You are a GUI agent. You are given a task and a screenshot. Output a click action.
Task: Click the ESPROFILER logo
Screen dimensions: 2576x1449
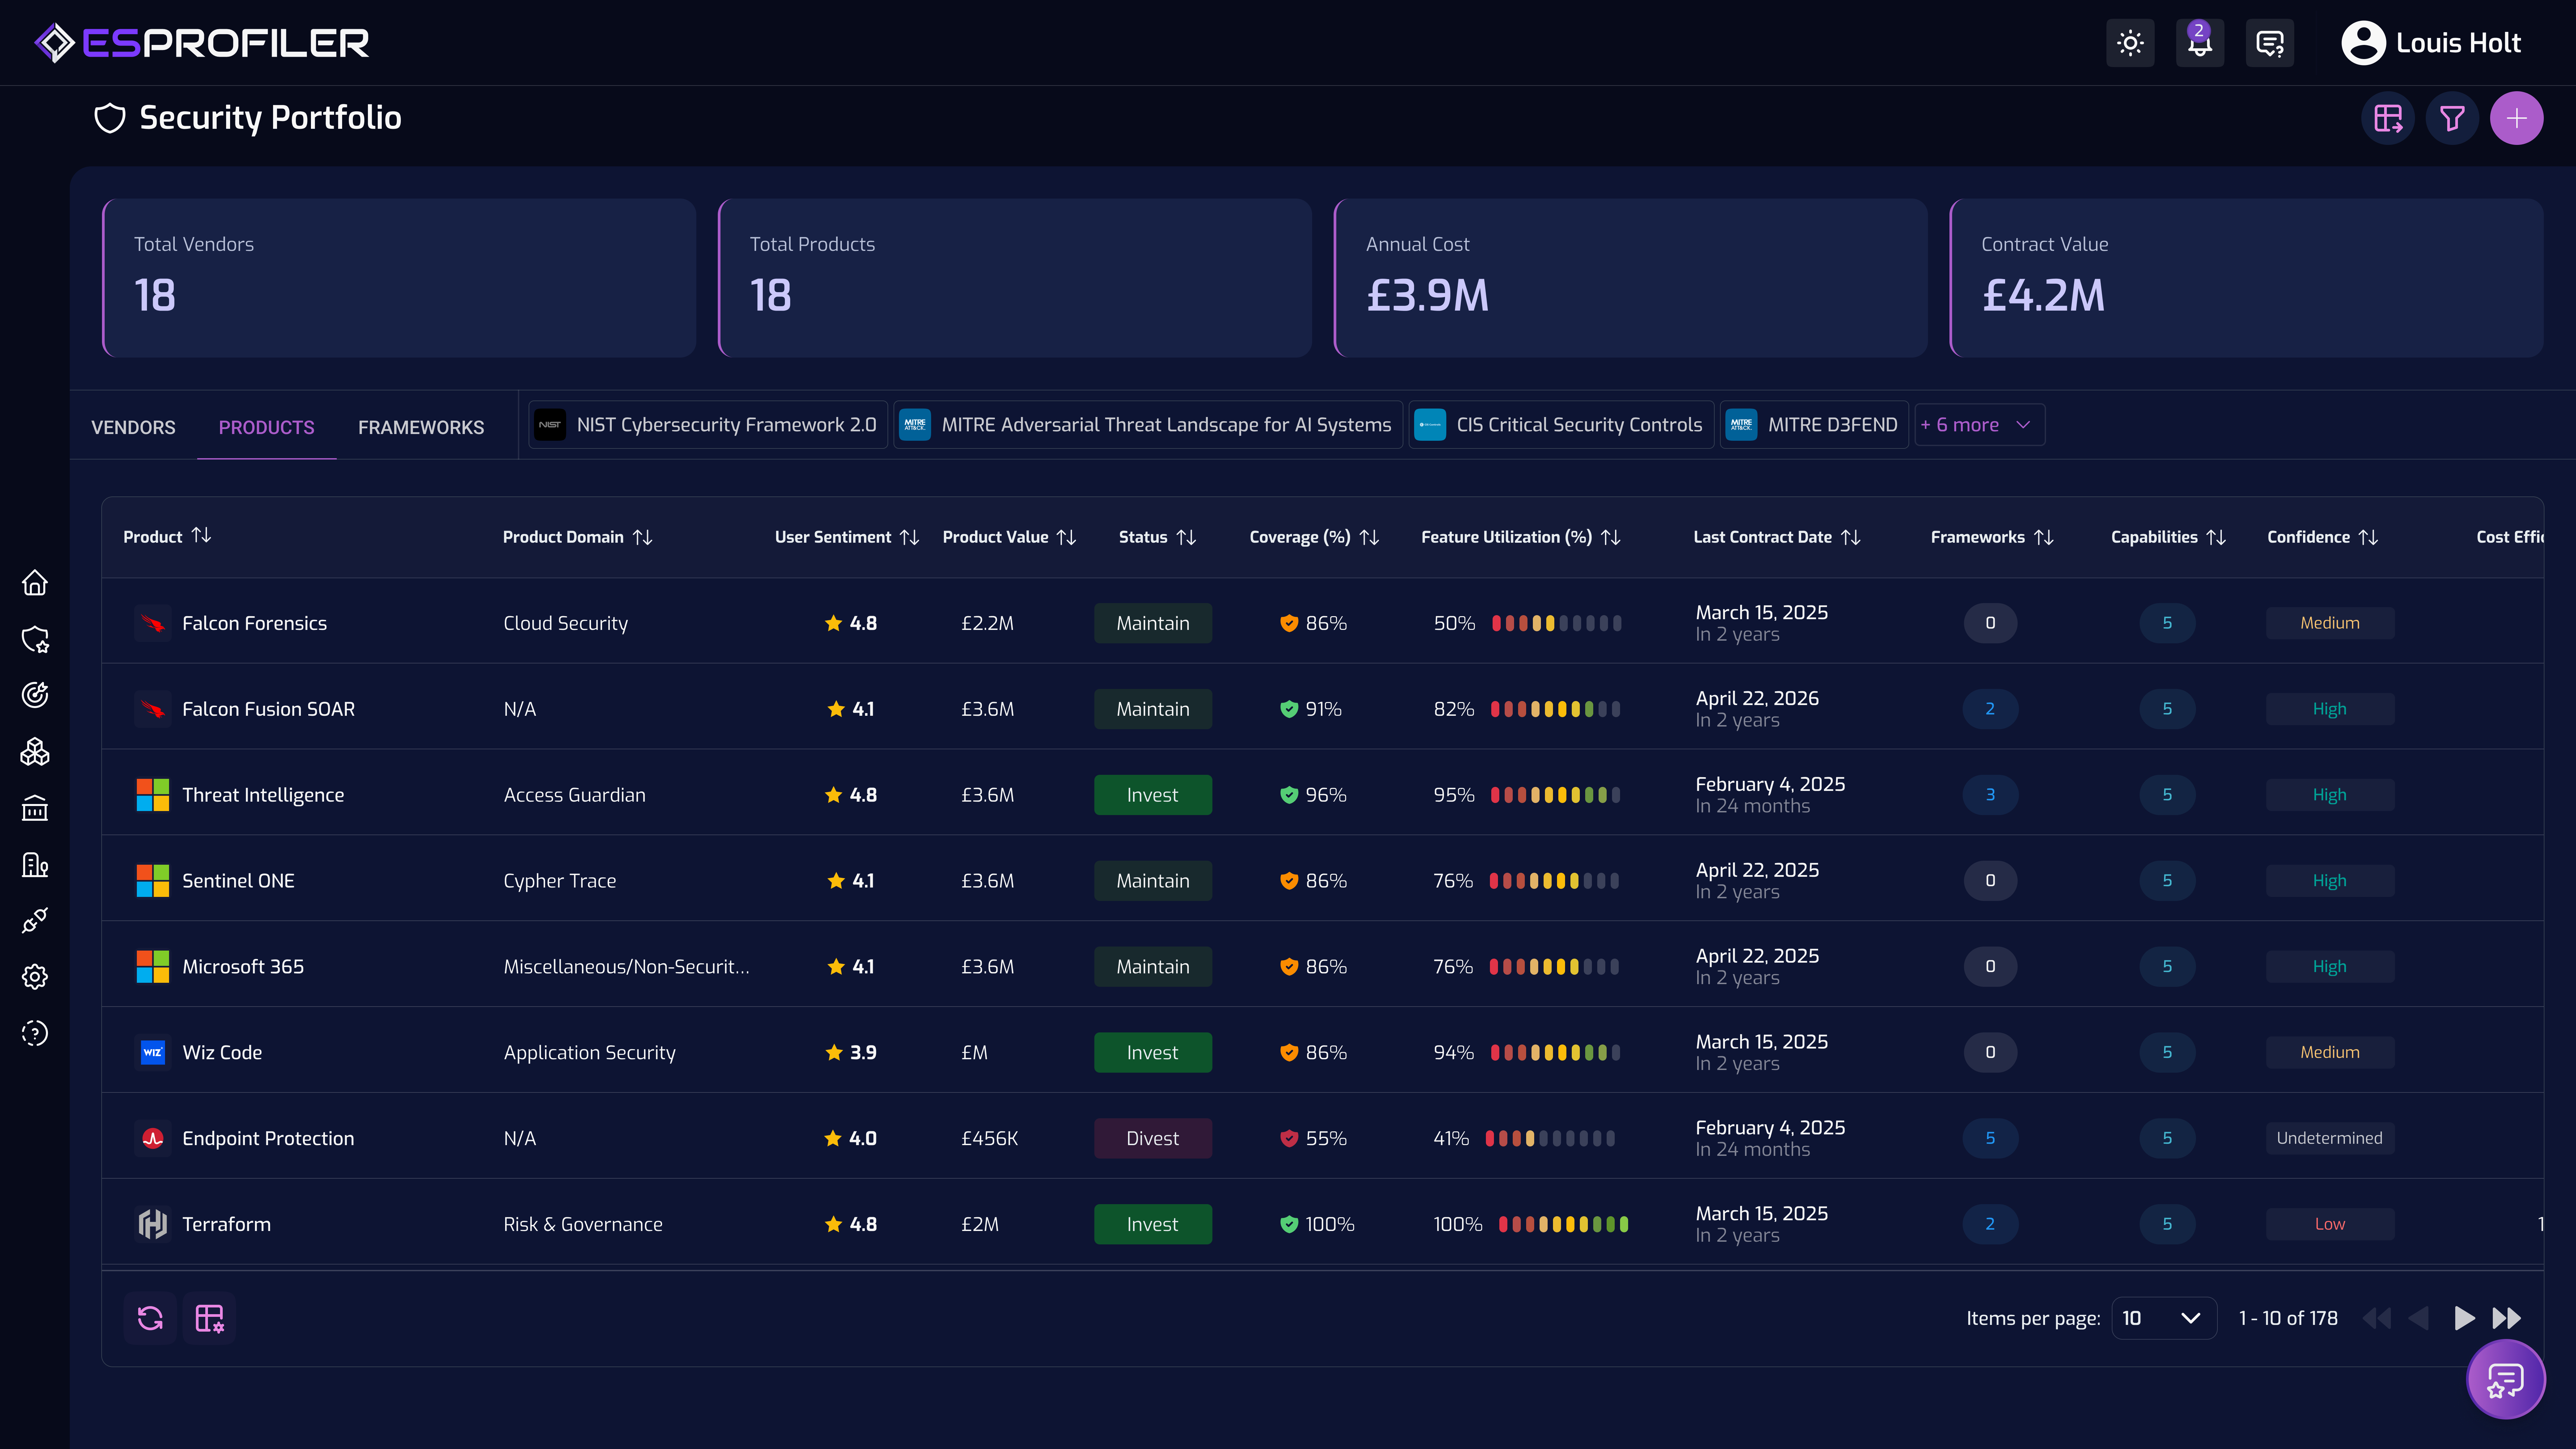(202, 43)
